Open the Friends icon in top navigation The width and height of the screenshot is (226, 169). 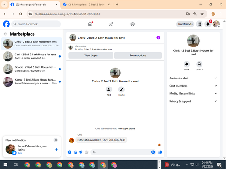pyautogui.click(x=111, y=24)
